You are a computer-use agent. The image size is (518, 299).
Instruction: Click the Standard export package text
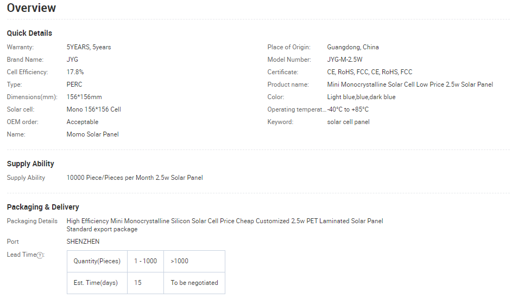(x=102, y=229)
